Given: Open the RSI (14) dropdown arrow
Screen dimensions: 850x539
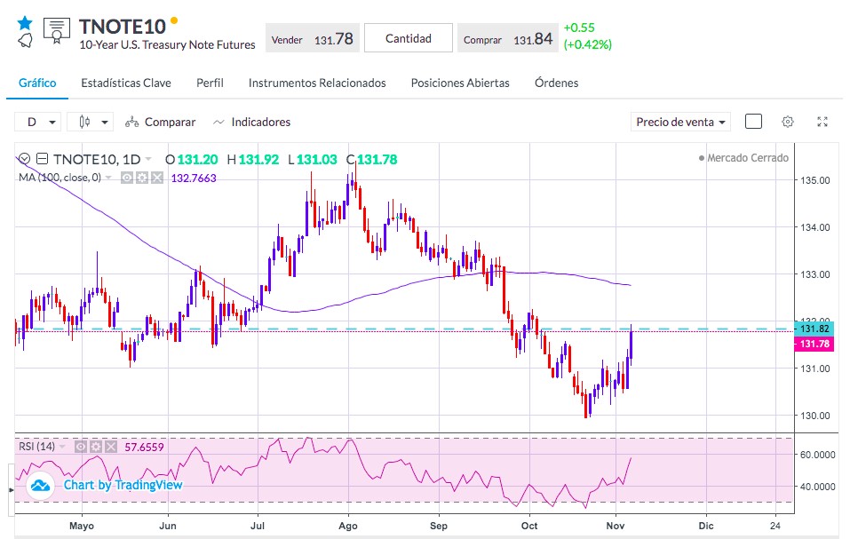Looking at the screenshot, I should pos(62,447).
